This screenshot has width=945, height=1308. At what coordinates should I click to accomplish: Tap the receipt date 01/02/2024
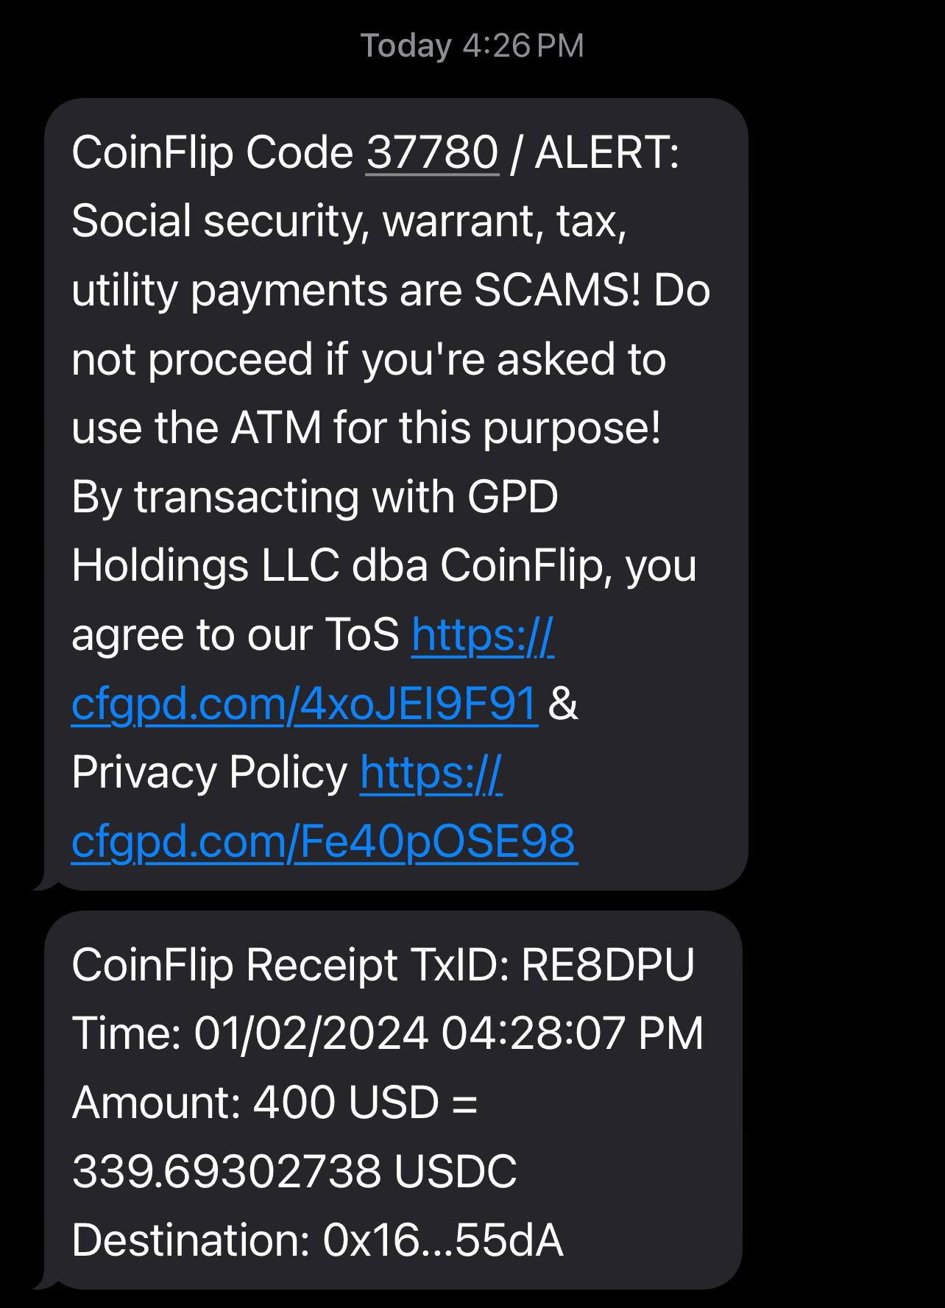311,1033
